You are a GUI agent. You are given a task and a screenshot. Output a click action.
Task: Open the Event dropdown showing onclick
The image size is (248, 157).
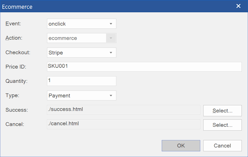click(81, 24)
